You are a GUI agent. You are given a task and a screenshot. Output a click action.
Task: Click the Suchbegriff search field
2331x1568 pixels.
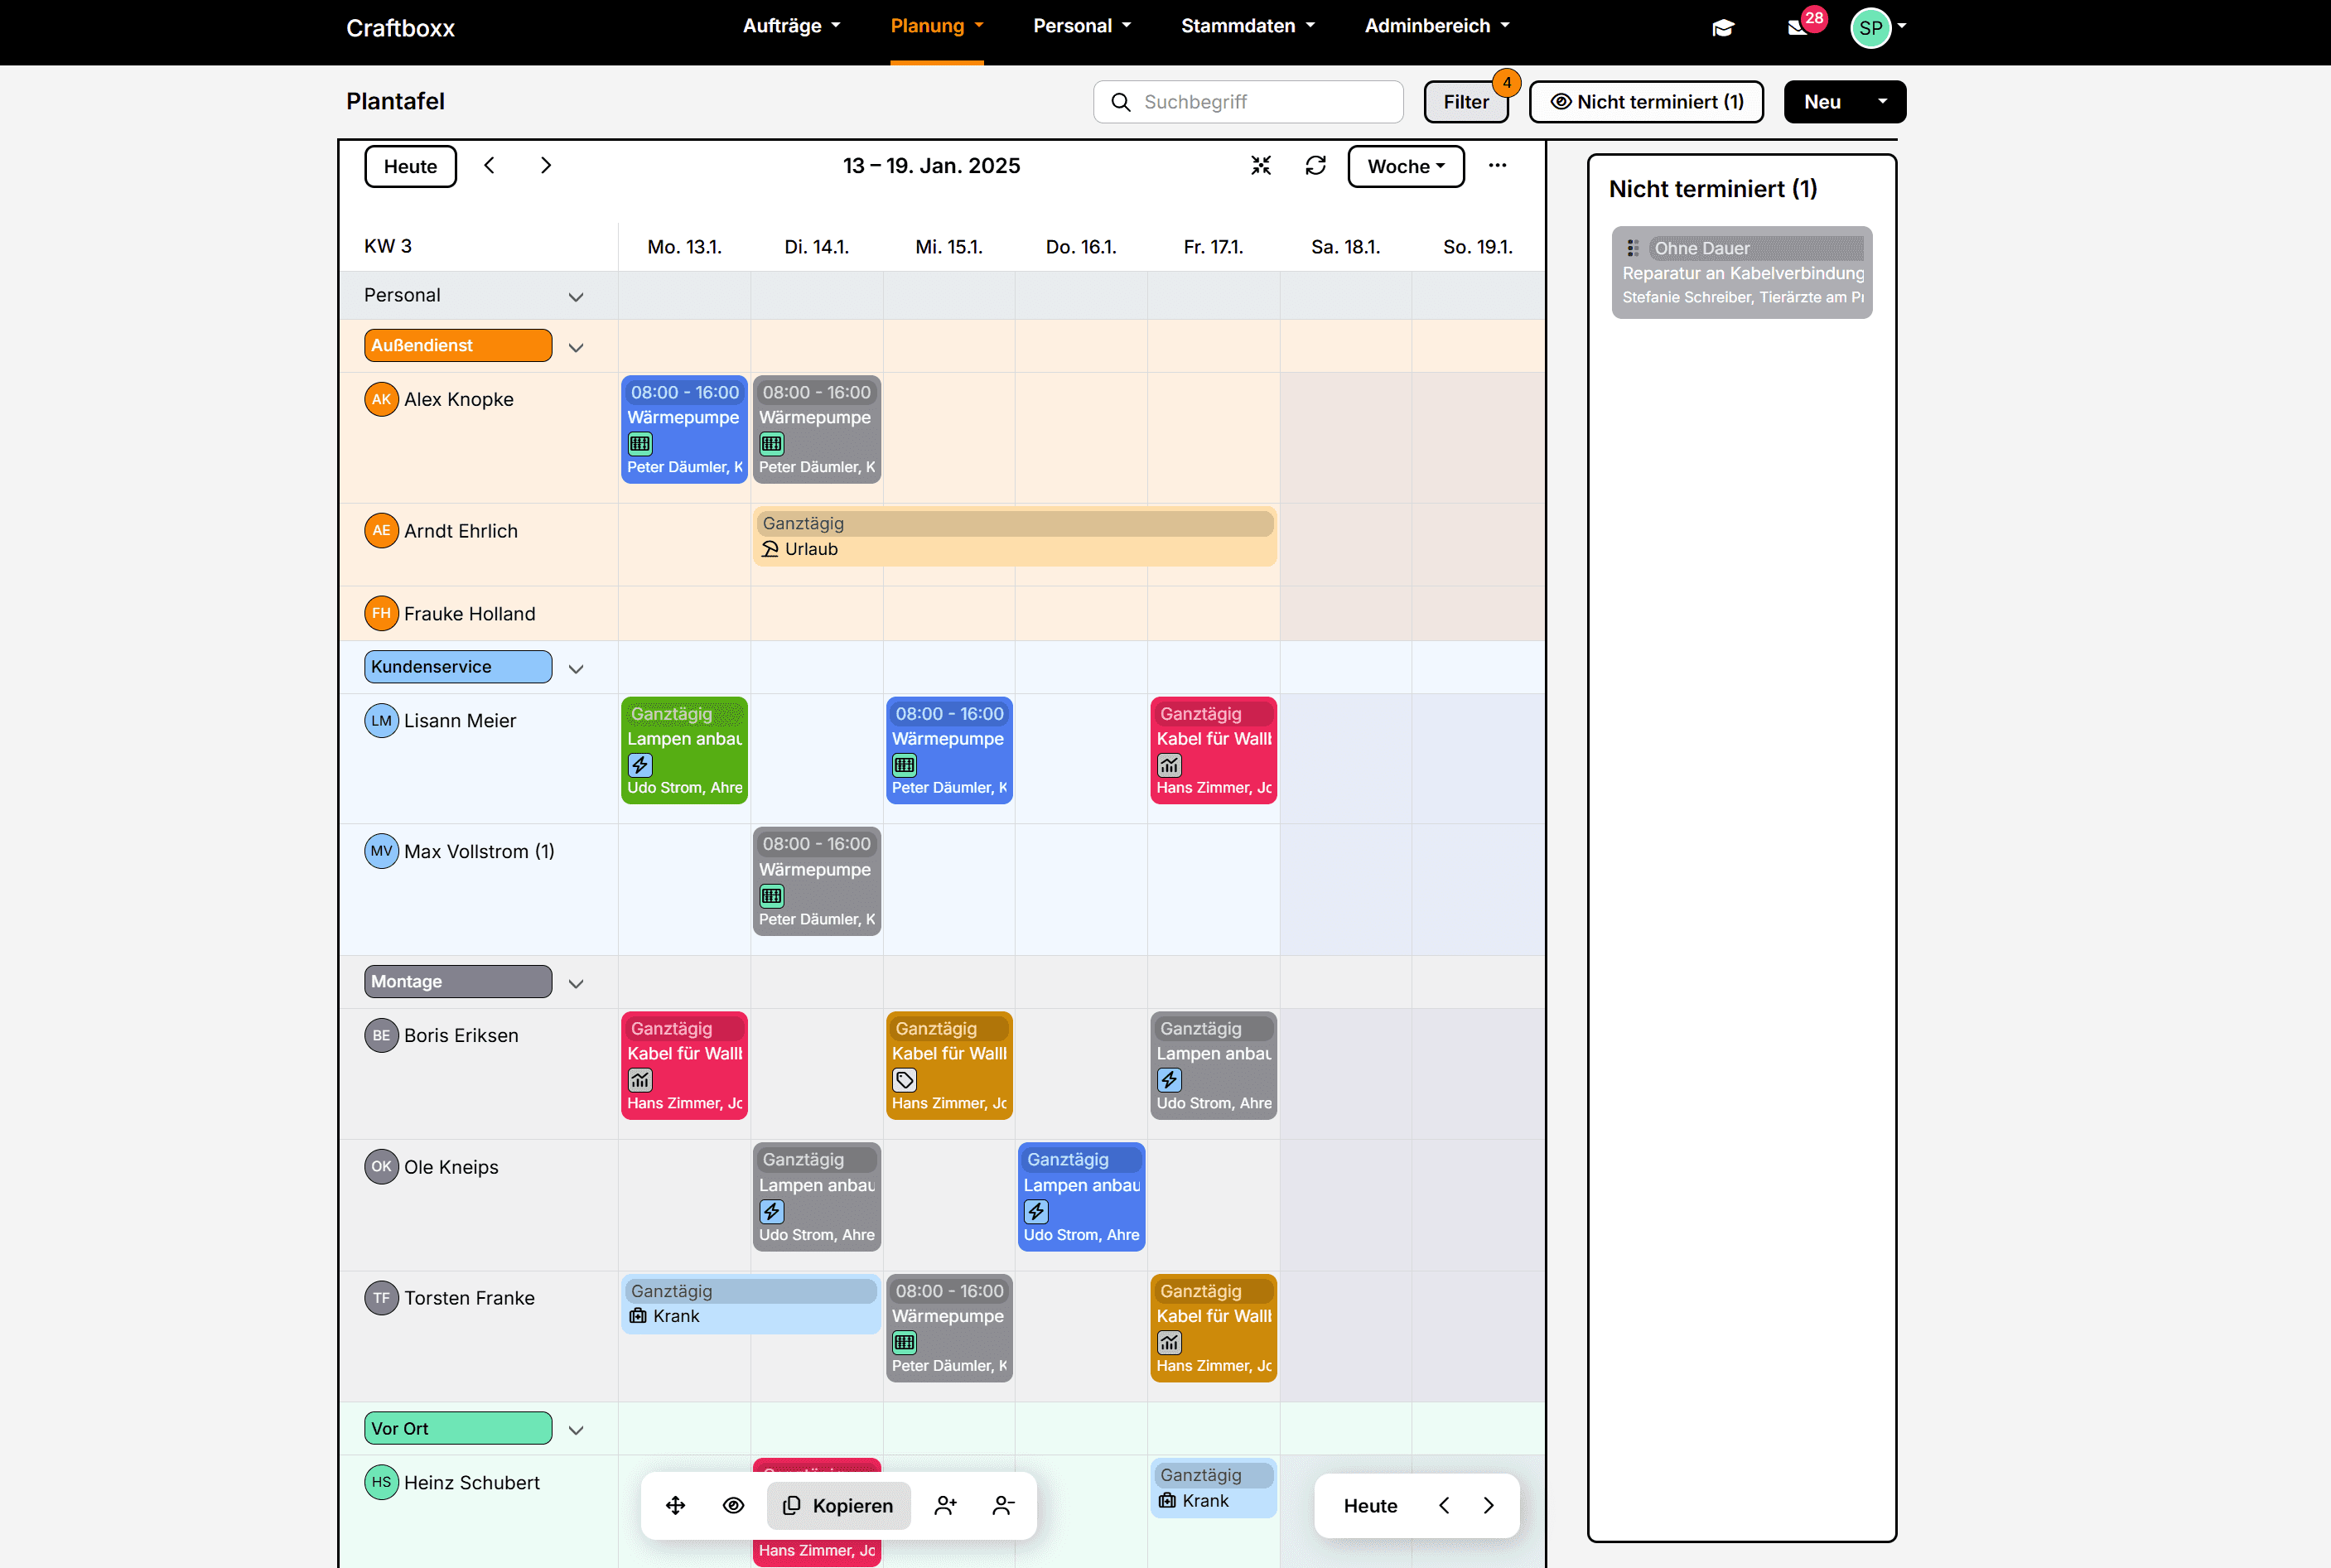pyautogui.click(x=1260, y=102)
